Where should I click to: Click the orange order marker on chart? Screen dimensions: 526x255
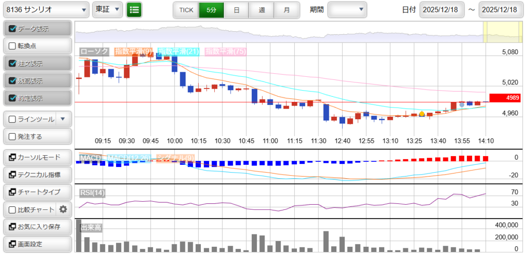(x=422, y=114)
